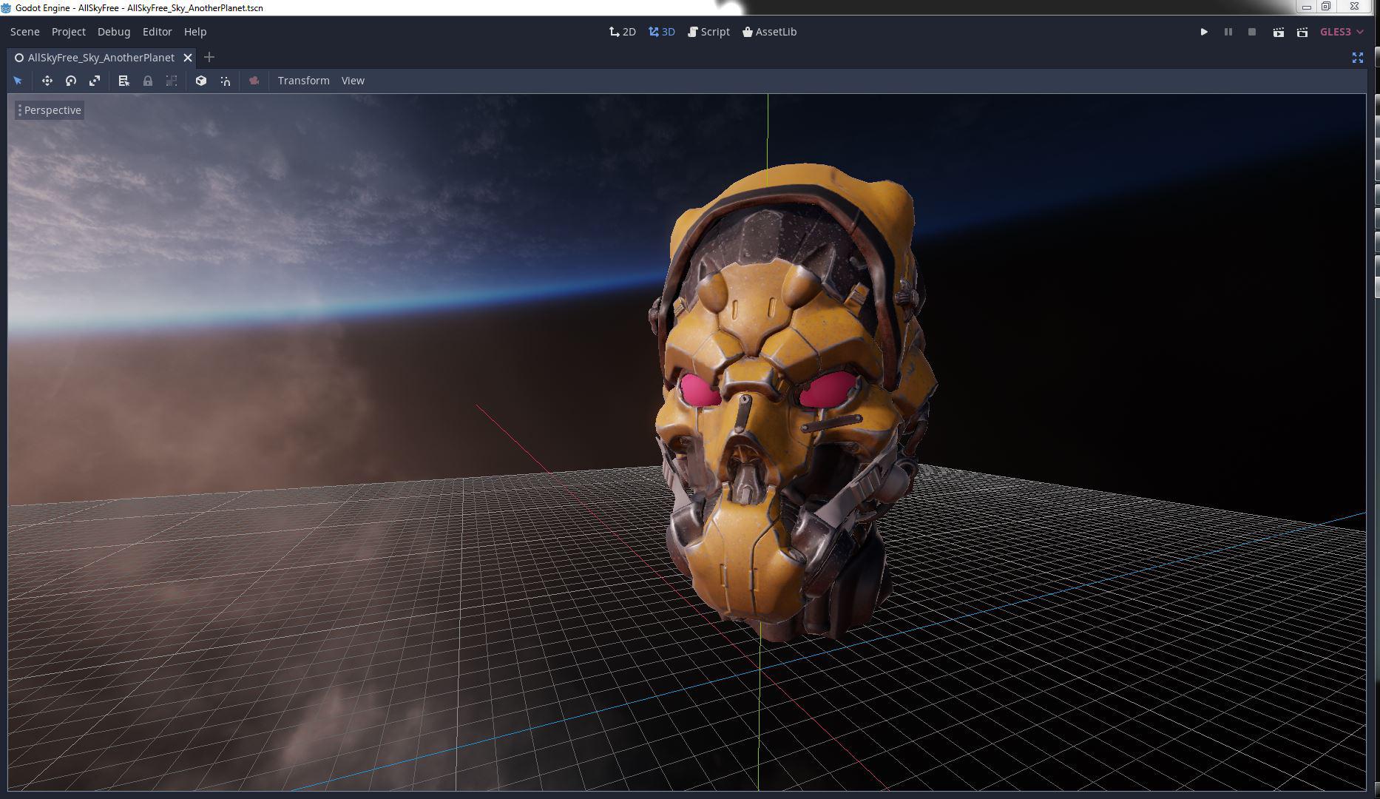Lock the selected node
Image resolution: width=1380 pixels, height=799 pixels.
[147, 81]
